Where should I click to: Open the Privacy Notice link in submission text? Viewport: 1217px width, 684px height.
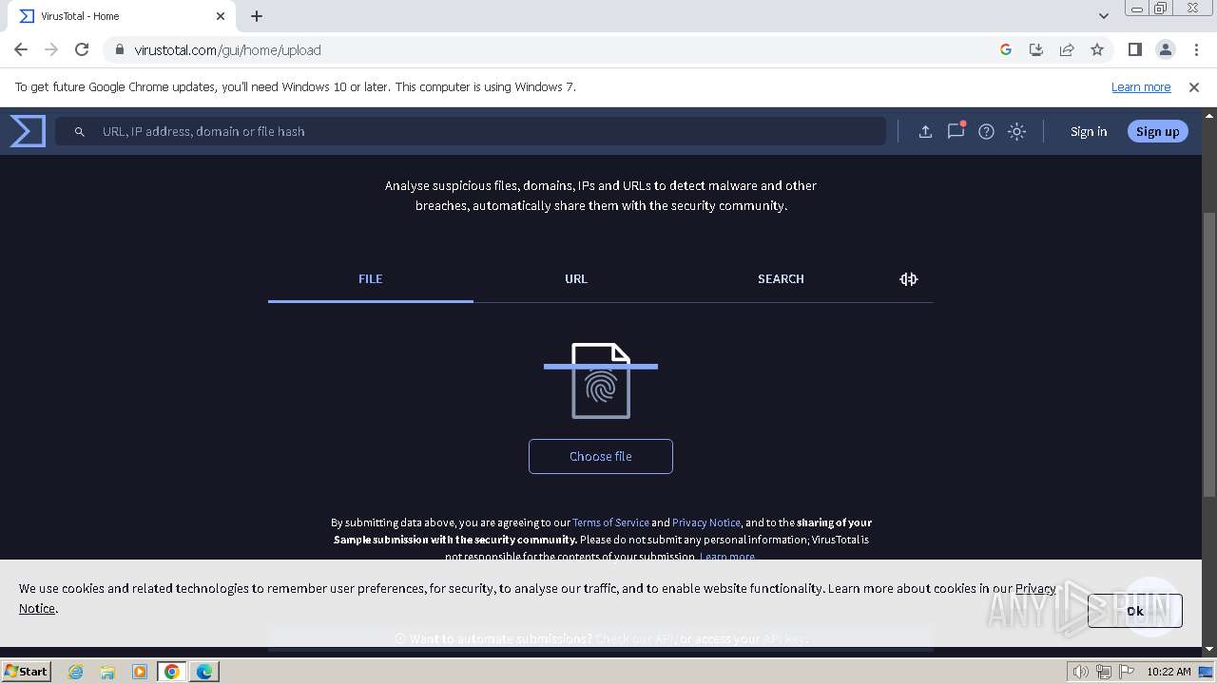click(706, 522)
